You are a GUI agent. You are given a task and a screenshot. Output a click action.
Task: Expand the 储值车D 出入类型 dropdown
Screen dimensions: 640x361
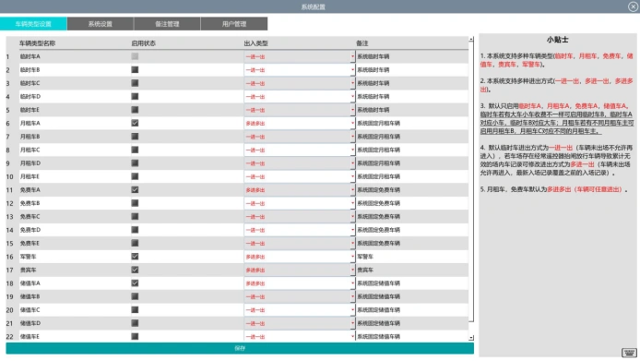click(352, 323)
